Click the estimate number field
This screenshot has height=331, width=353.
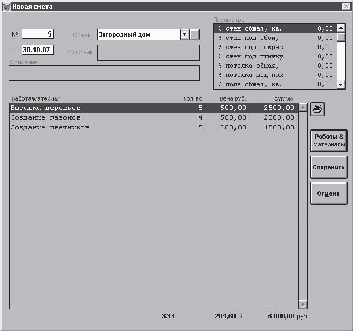(x=37, y=34)
